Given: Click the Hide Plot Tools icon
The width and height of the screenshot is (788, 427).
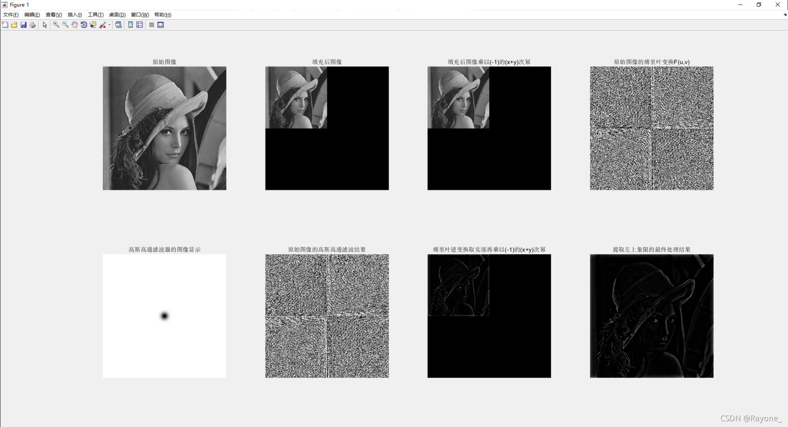Looking at the screenshot, I should tap(151, 25).
